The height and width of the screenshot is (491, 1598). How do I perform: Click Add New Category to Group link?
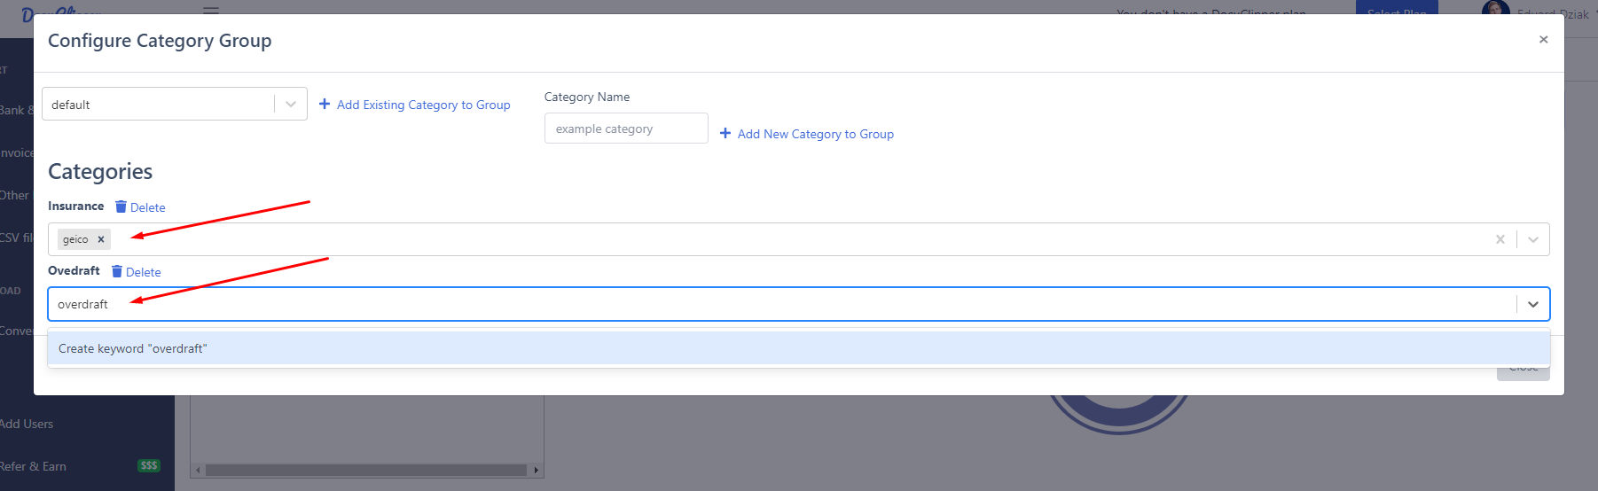coord(815,134)
